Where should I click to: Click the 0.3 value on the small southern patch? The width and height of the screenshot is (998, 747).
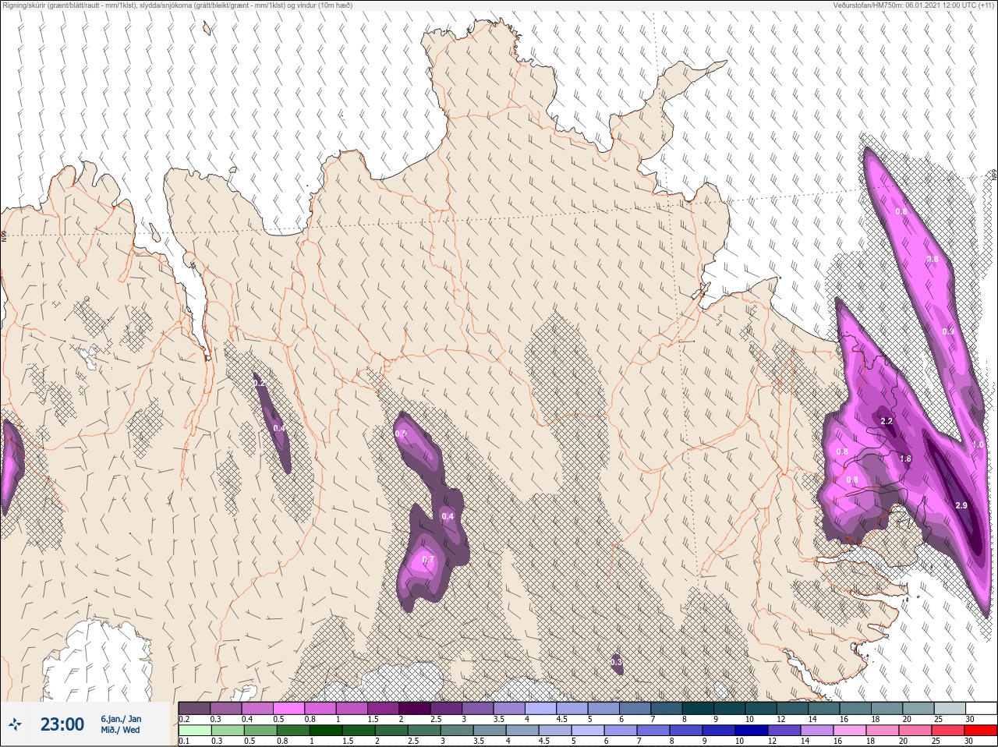click(616, 662)
